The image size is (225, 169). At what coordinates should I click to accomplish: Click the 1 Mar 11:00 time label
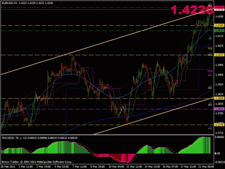point(26,167)
